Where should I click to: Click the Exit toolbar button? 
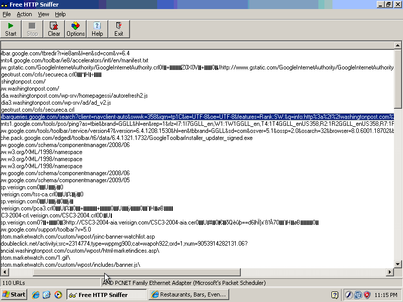(x=119, y=29)
